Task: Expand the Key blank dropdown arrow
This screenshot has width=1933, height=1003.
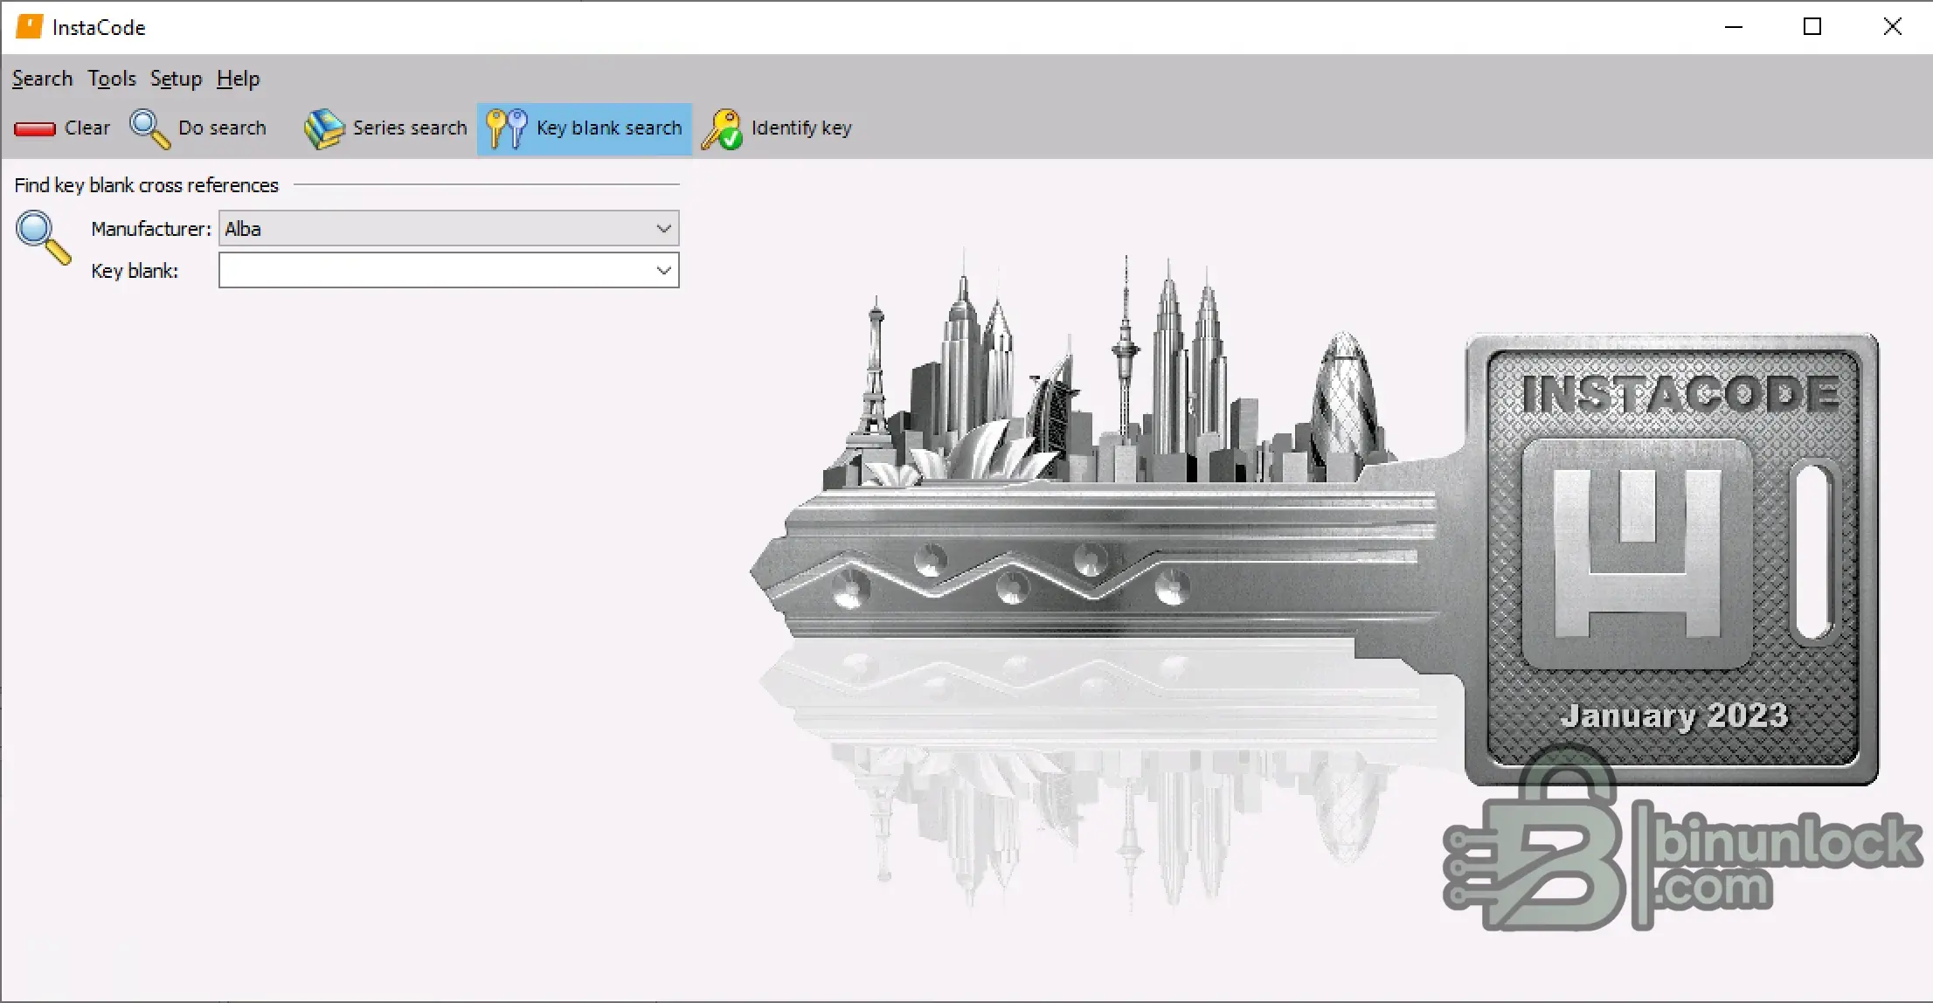Action: (x=664, y=271)
